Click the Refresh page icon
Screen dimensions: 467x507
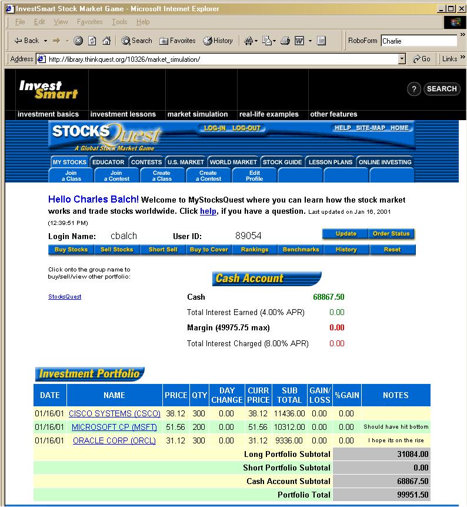coord(93,41)
